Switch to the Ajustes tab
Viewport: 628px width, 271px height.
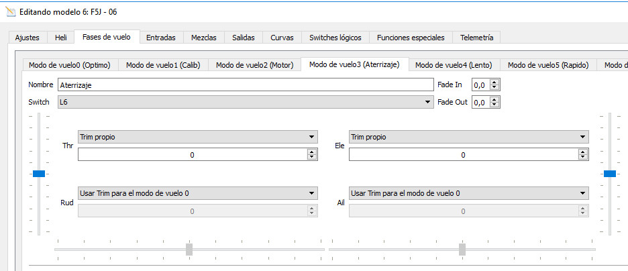28,38
